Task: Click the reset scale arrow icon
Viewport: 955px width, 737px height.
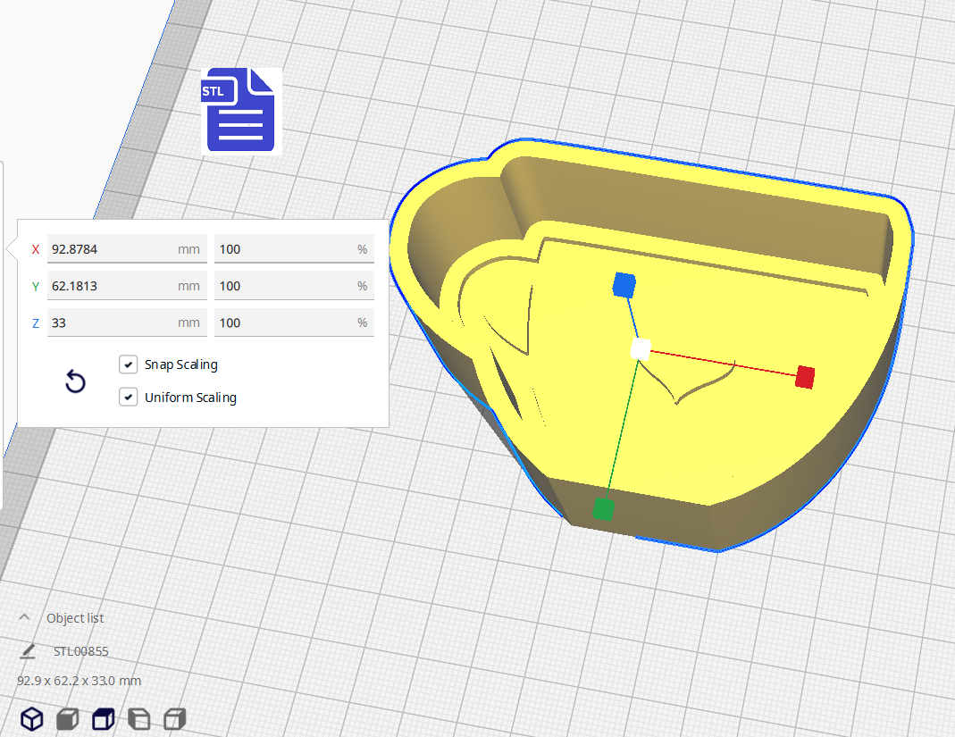Action: (76, 382)
